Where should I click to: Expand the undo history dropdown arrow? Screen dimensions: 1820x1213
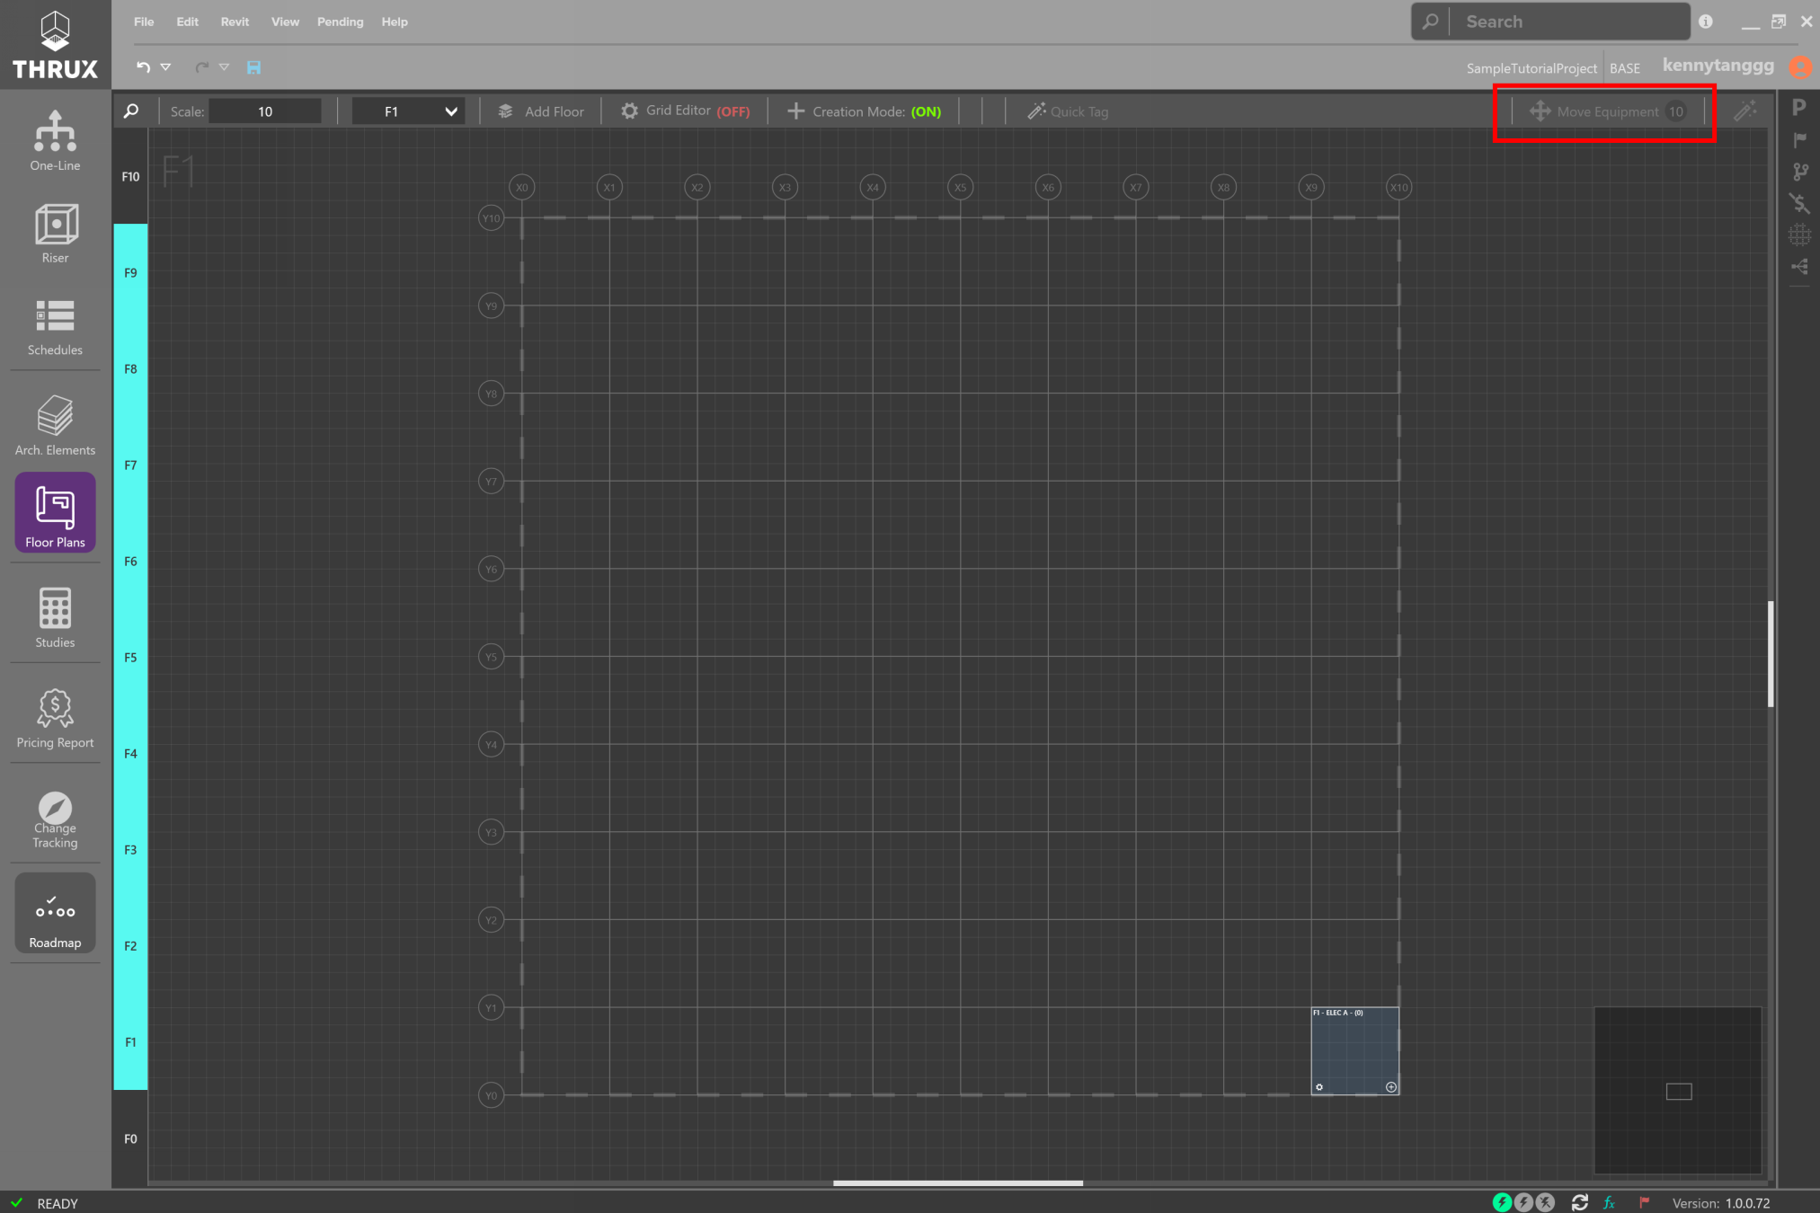pyautogui.click(x=165, y=66)
